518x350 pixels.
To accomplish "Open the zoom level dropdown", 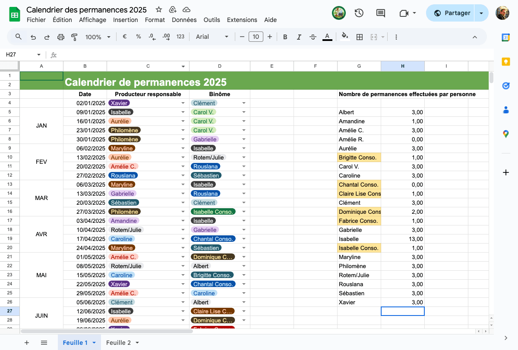I will pos(98,37).
